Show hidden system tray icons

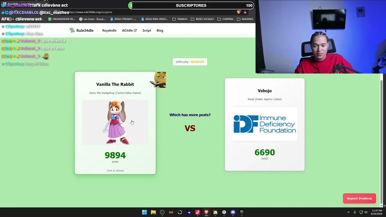coord(348,212)
